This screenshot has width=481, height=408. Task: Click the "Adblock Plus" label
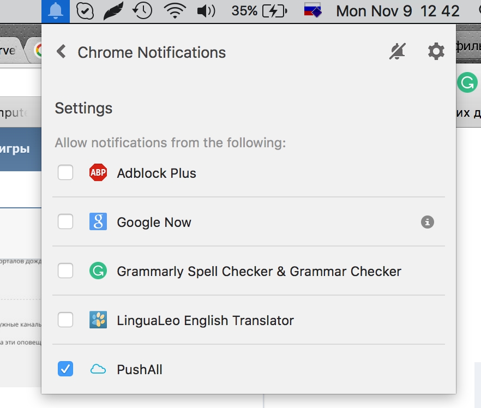(157, 173)
